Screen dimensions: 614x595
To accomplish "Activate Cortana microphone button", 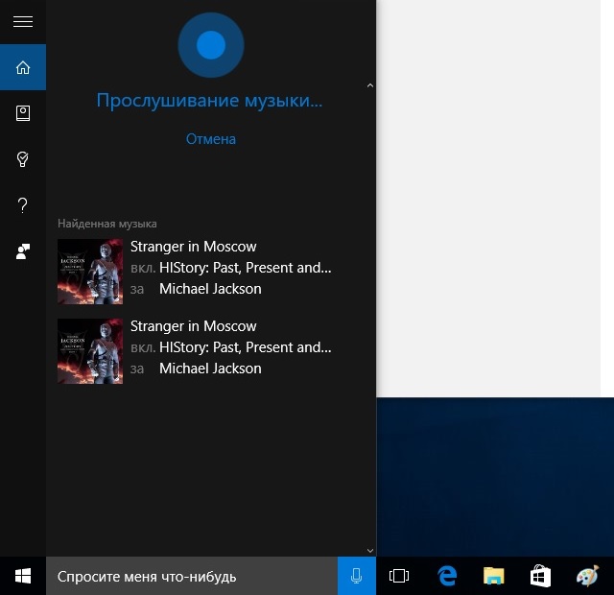I will [x=356, y=576].
